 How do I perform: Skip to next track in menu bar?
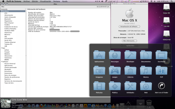tap(99, 1)
